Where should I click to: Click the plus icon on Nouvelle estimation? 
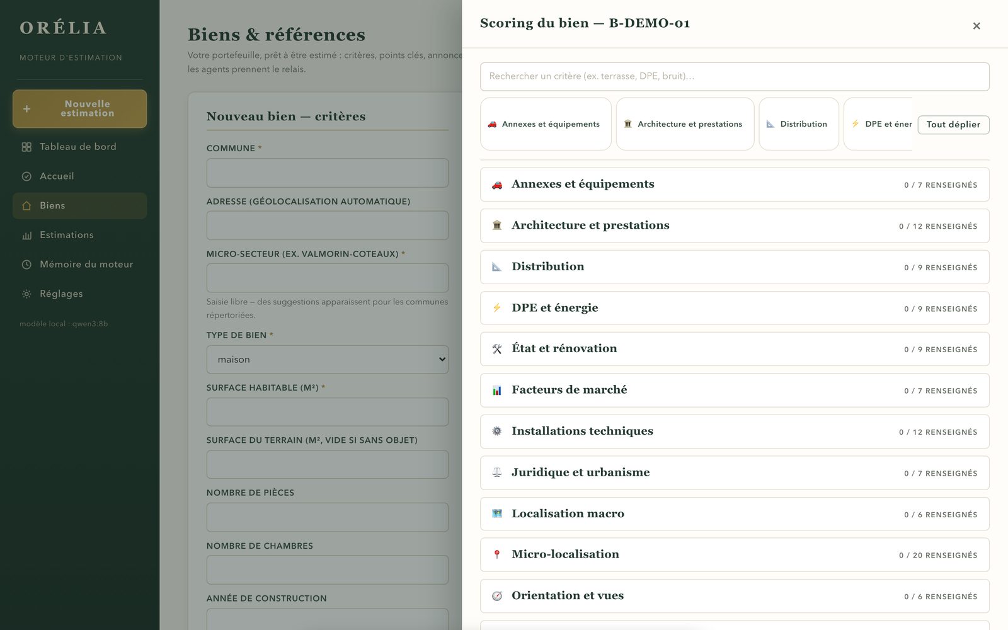tap(27, 109)
